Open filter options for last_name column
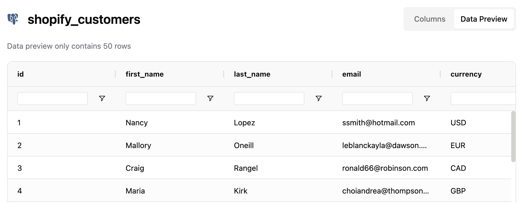This screenshot has height=203, width=528. [x=319, y=99]
